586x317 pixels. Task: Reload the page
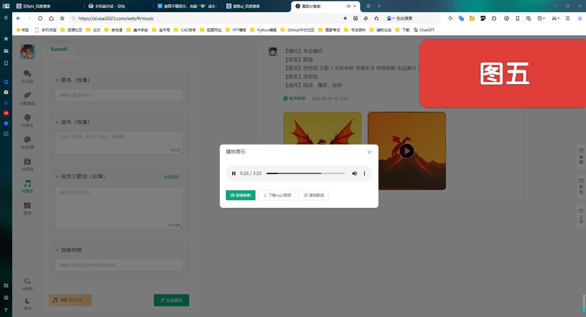coord(40,18)
